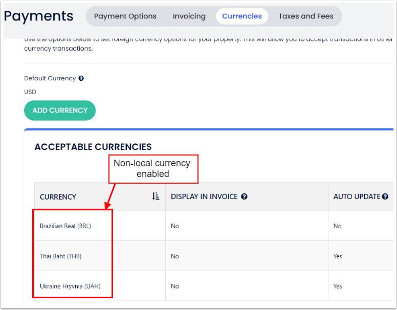The image size is (397, 310).
Task: Click the CURRENCY column header text
Action: 58,197
